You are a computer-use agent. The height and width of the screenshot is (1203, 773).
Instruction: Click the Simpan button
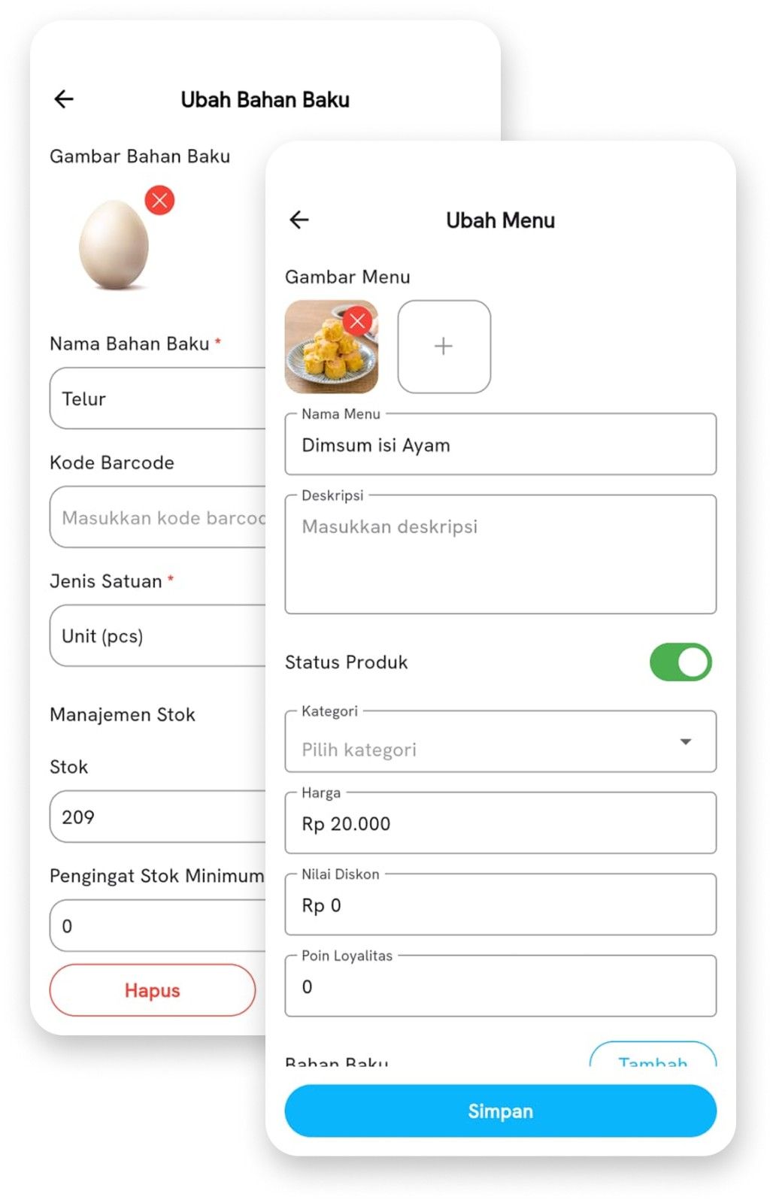click(x=500, y=1111)
